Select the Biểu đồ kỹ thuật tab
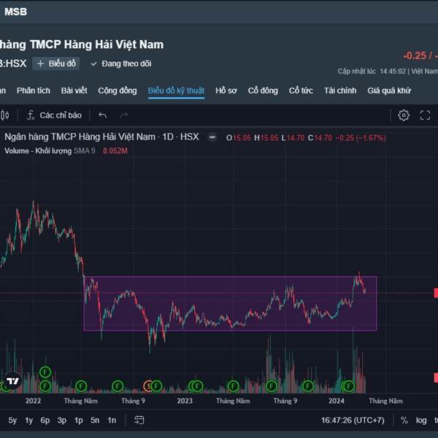The height and width of the screenshot is (438, 438). click(176, 91)
